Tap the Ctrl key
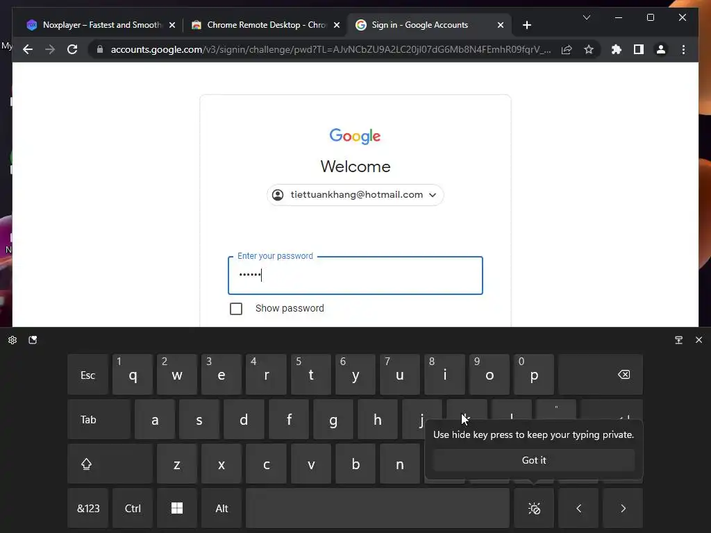 (133, 508)
